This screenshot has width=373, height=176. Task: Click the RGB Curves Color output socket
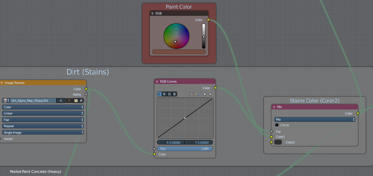[215, 88]
